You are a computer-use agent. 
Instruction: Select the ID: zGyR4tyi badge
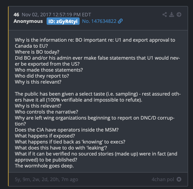[63, 21]
